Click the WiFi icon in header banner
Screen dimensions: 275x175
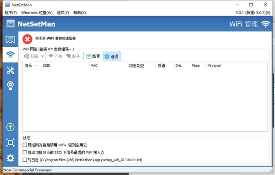pyautogui.click(x=265, y=24)
